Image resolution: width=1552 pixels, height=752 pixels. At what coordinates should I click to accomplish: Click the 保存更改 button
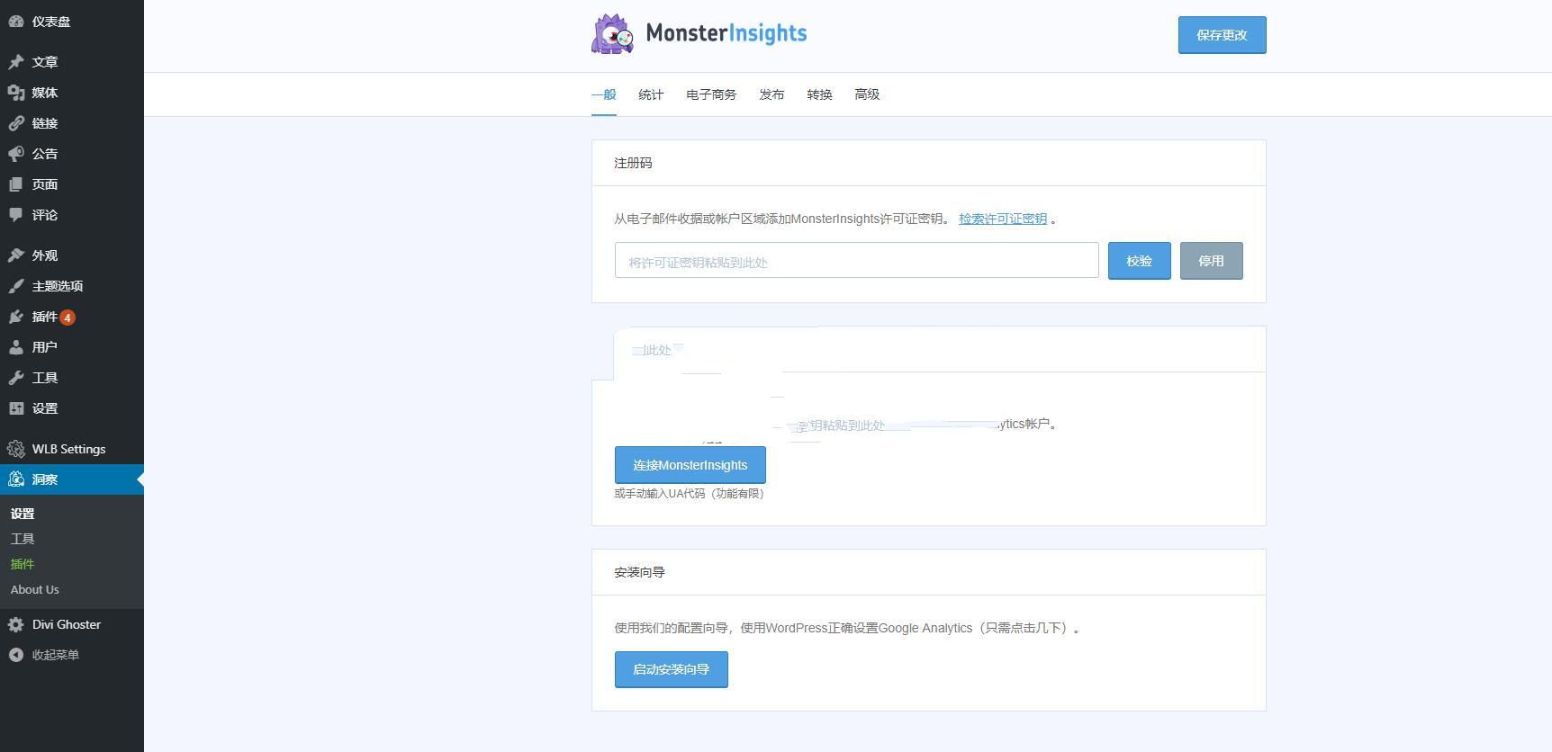click(1222, 35)
